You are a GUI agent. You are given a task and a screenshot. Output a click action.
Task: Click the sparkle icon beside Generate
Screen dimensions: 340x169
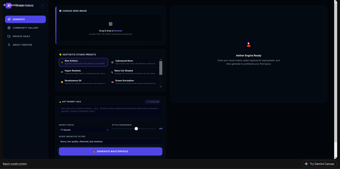9,19
